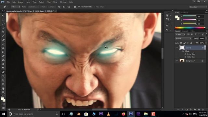The height and width of the screenshot is (117, 208).
Task: Select the Eyedropper tool
Action: (x=3, y=36)
